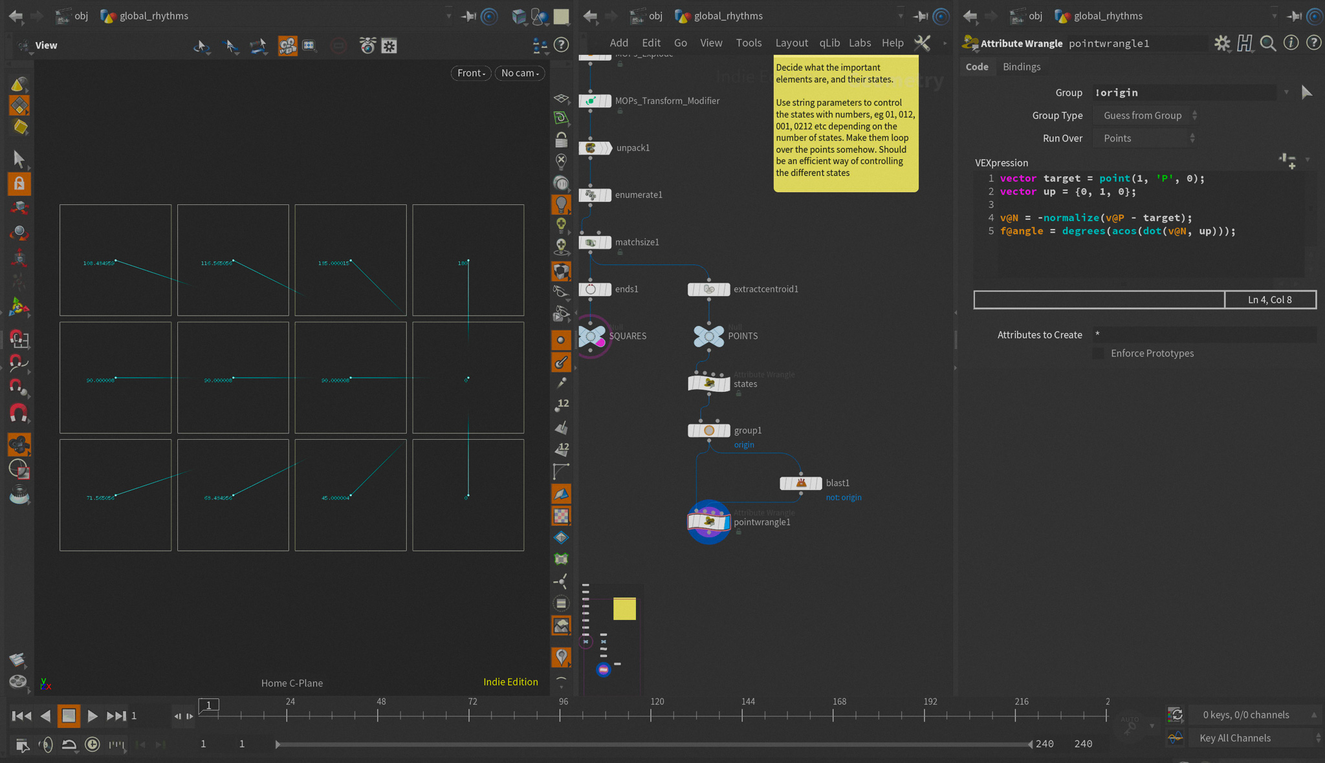
Task: Toggle real-time playback clock icon
Action: tap(93, 744)
